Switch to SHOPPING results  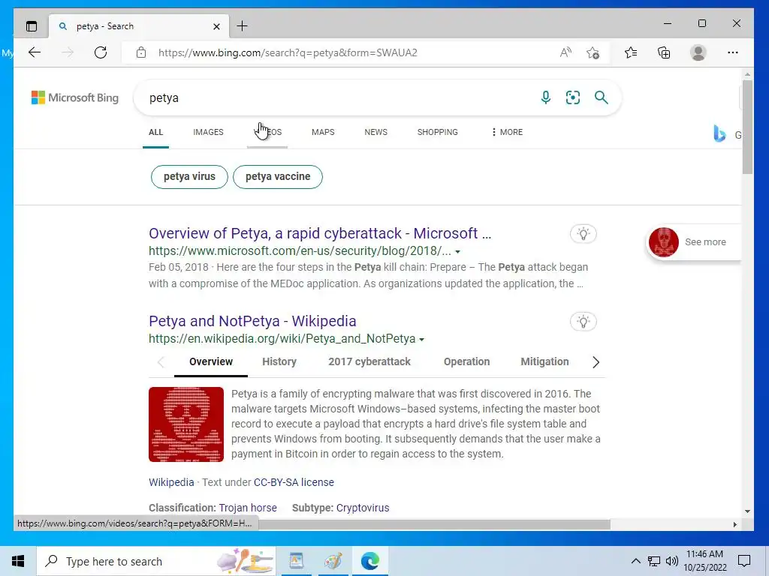(438, 132)
